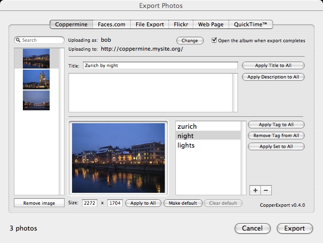Click the minus button to remove tag
The height and width of the screenshot is (243, 323).
(266, 190)
